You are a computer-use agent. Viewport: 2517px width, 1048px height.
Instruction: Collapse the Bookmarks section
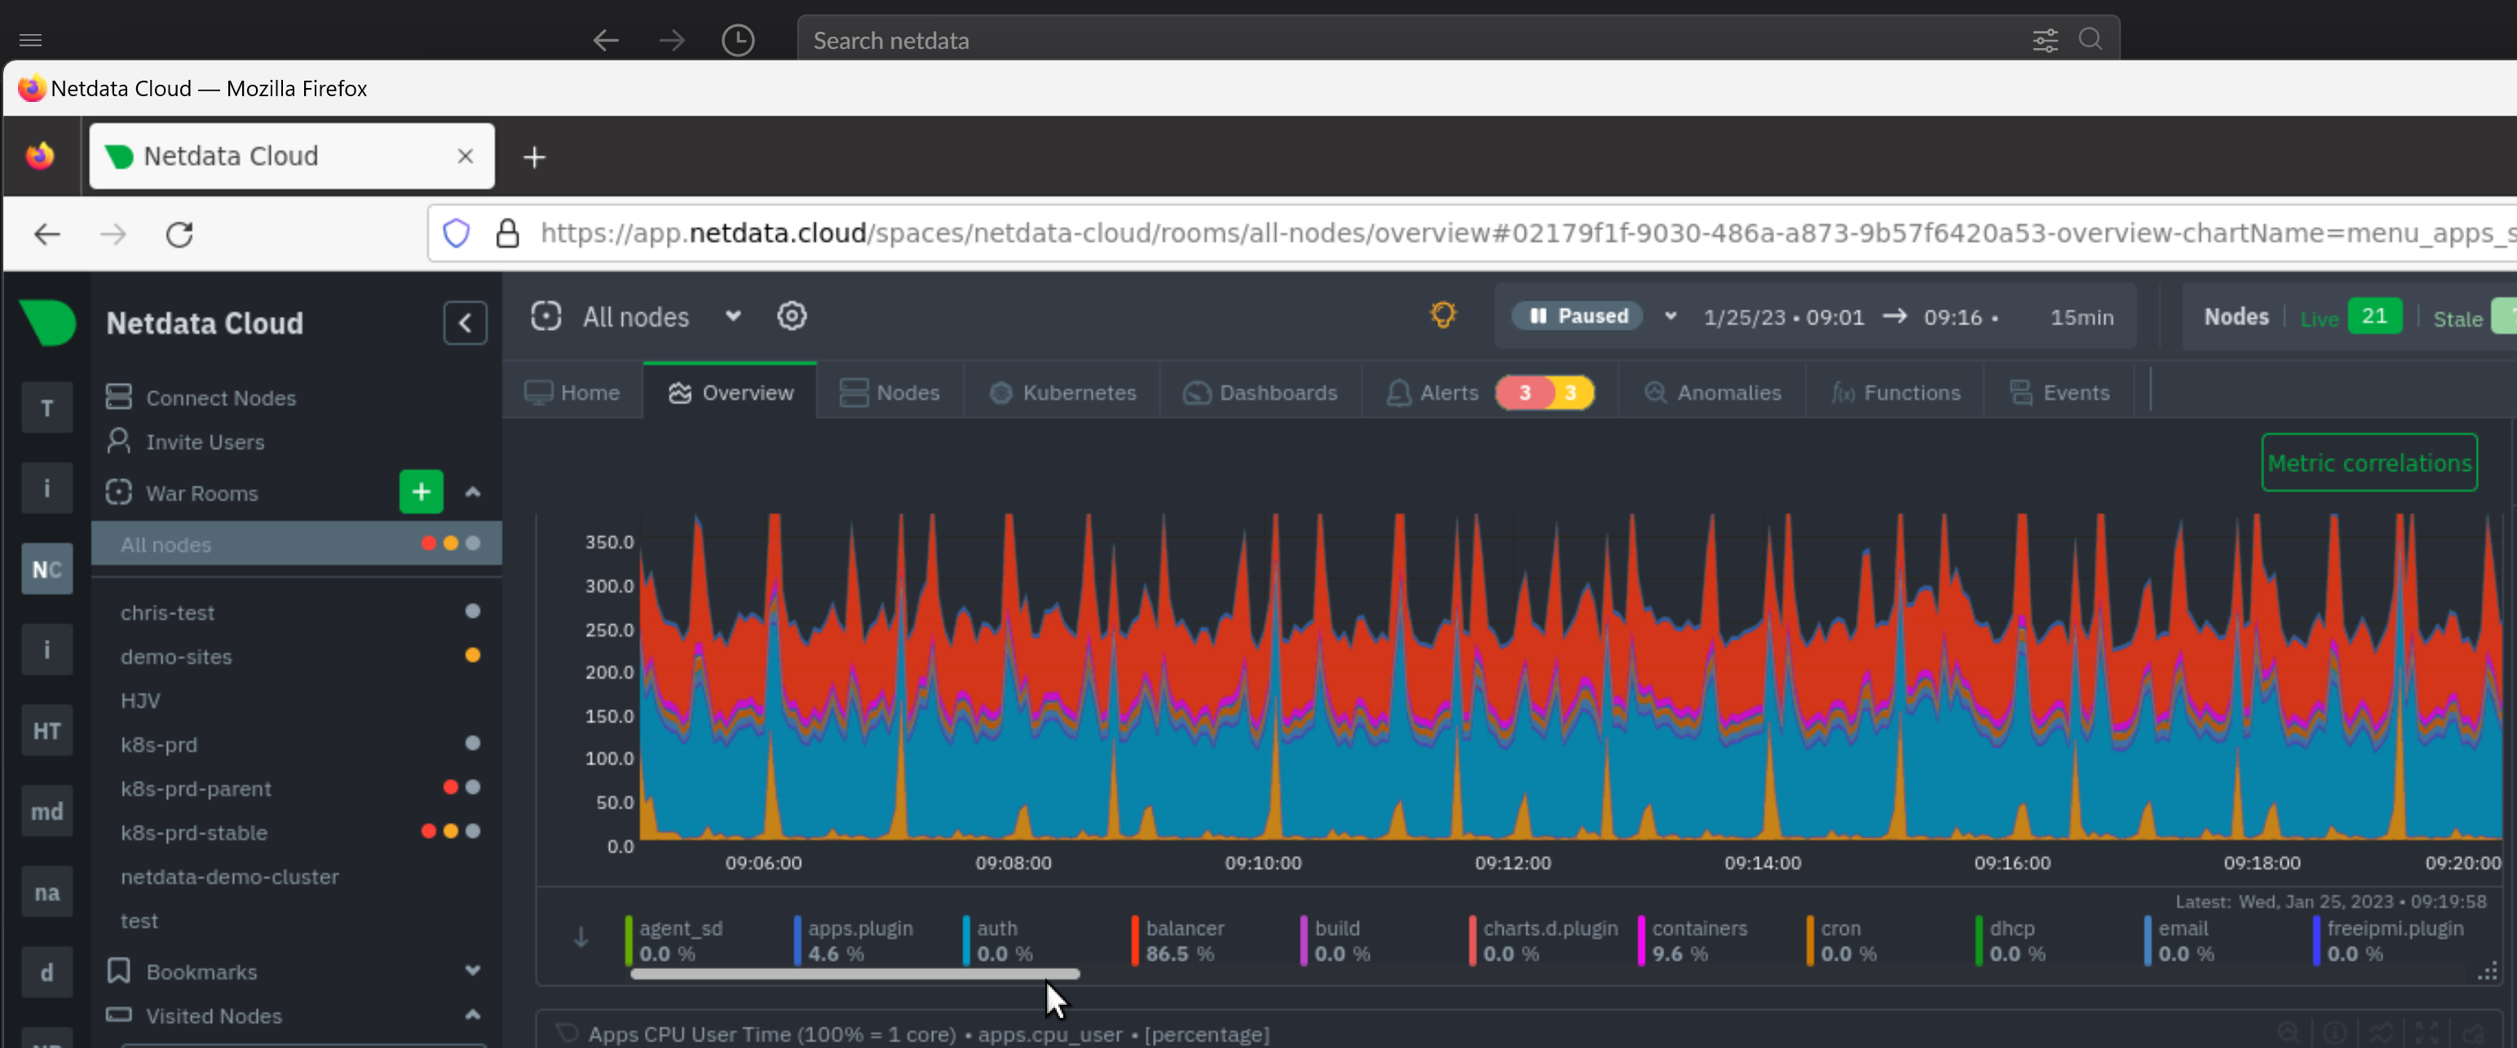coord(473,970)
